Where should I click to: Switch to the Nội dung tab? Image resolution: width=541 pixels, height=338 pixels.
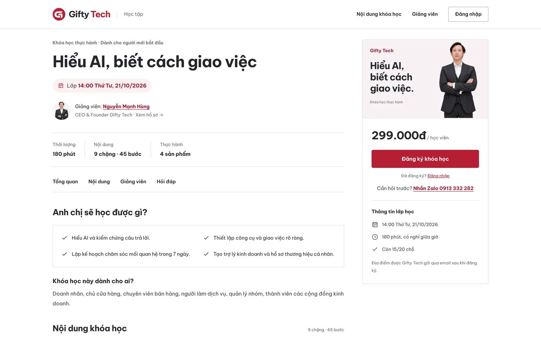99,181
